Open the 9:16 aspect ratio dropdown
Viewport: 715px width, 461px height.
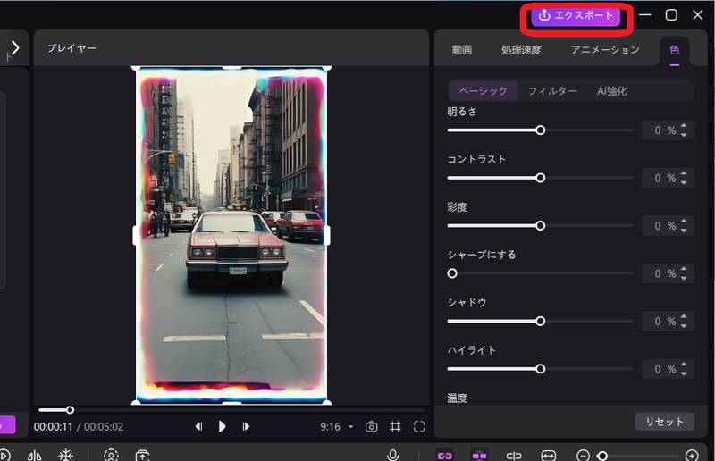pos(337,427)
